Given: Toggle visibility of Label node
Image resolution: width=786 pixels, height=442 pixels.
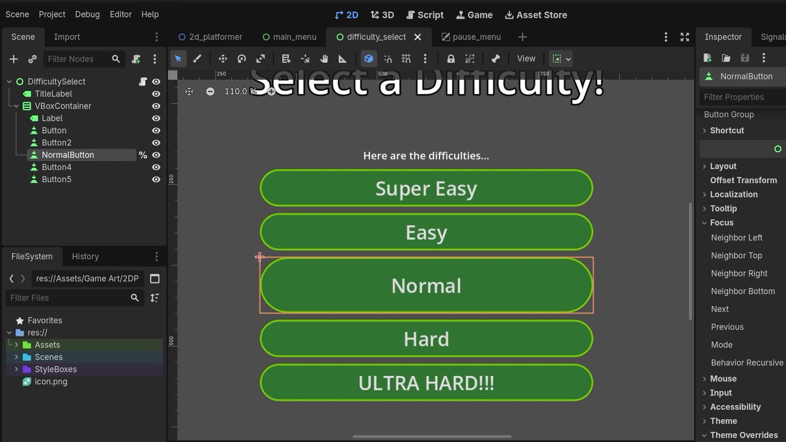Looking at the screenshot, I should click(x=156, y=118).
